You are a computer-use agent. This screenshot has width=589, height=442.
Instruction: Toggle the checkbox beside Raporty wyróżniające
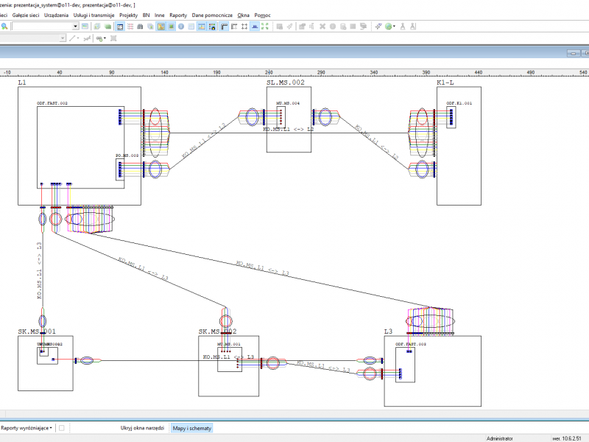[62, 428]
